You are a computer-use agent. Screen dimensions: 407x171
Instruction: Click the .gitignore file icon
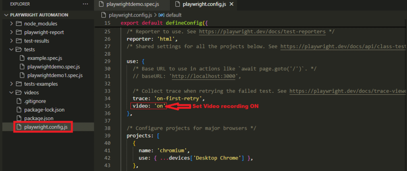tap(18, 101)
